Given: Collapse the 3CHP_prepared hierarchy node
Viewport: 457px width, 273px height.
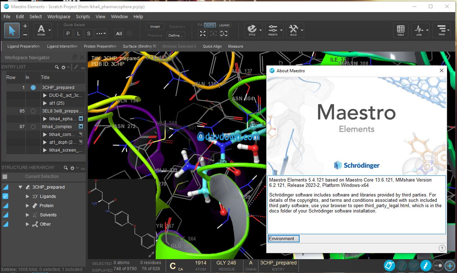Looking at the screenshot, I should click(20, 187).
